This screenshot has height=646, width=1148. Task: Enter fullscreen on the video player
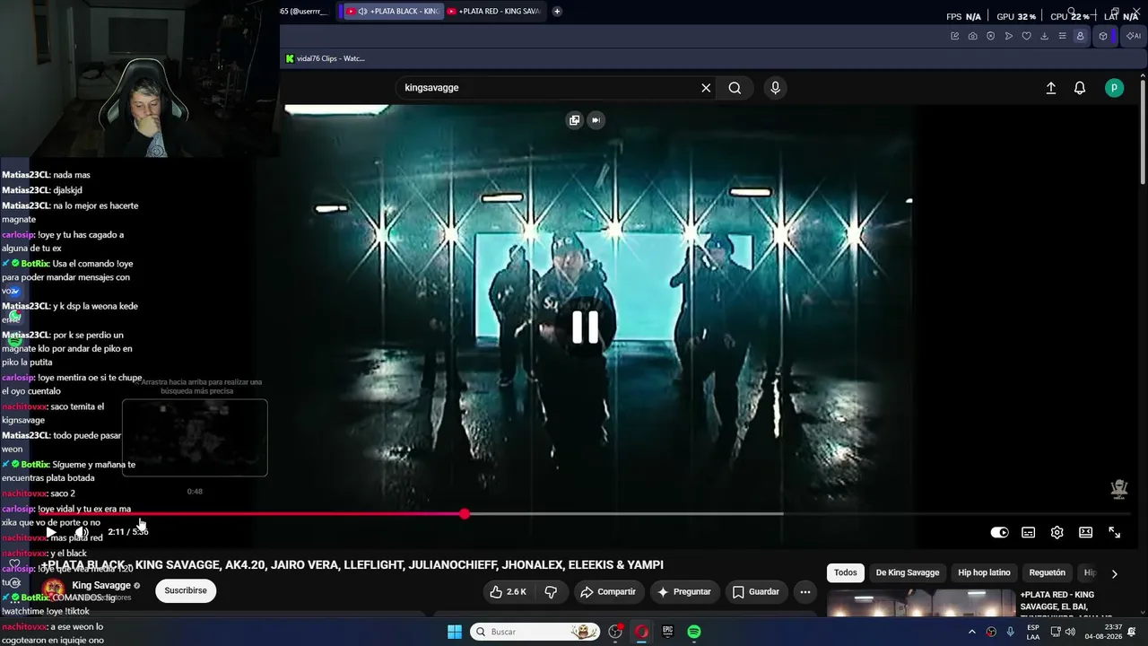coord(1114,532)
